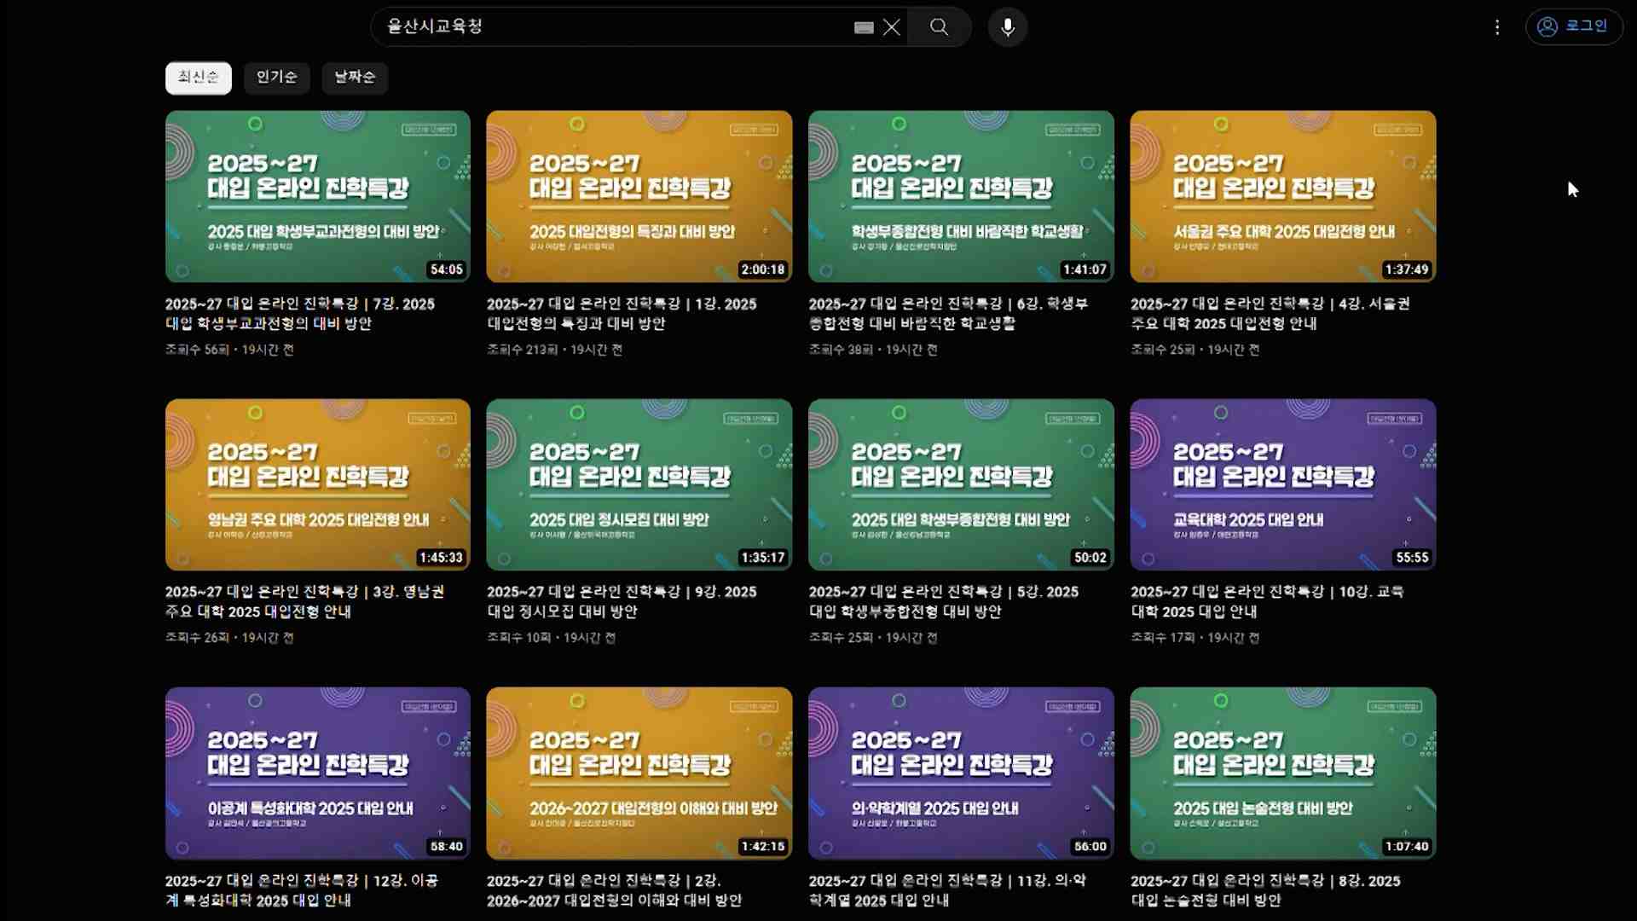Select the 최신순 sort chip

click(x=198, y=77)
